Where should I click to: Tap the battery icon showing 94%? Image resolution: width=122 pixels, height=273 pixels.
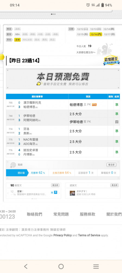103,5
